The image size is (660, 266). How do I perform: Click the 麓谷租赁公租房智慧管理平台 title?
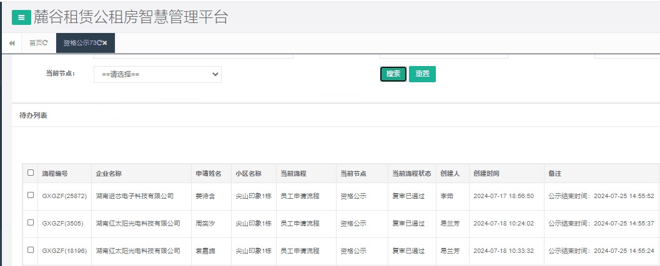(x=131, y=17)
